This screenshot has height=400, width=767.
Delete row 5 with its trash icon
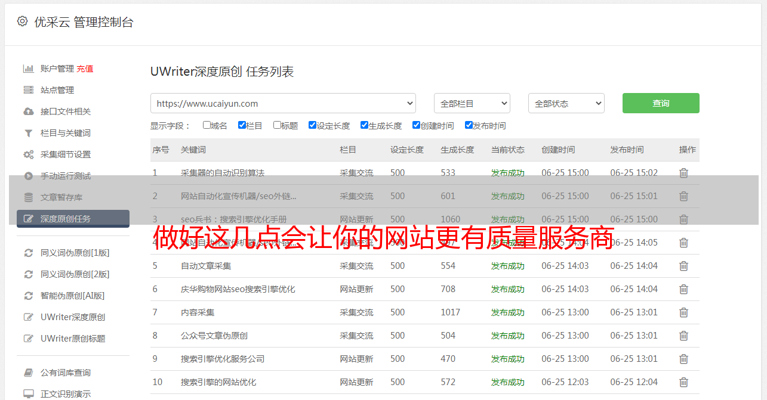pyautogui.click(x=683, y=266)
